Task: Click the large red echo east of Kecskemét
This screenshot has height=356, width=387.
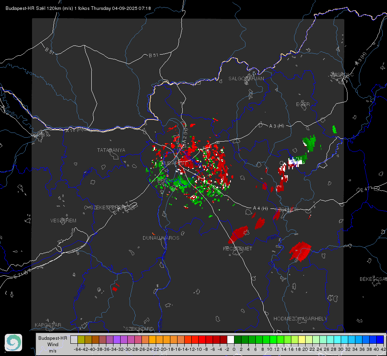Action: tap(300, 252)
